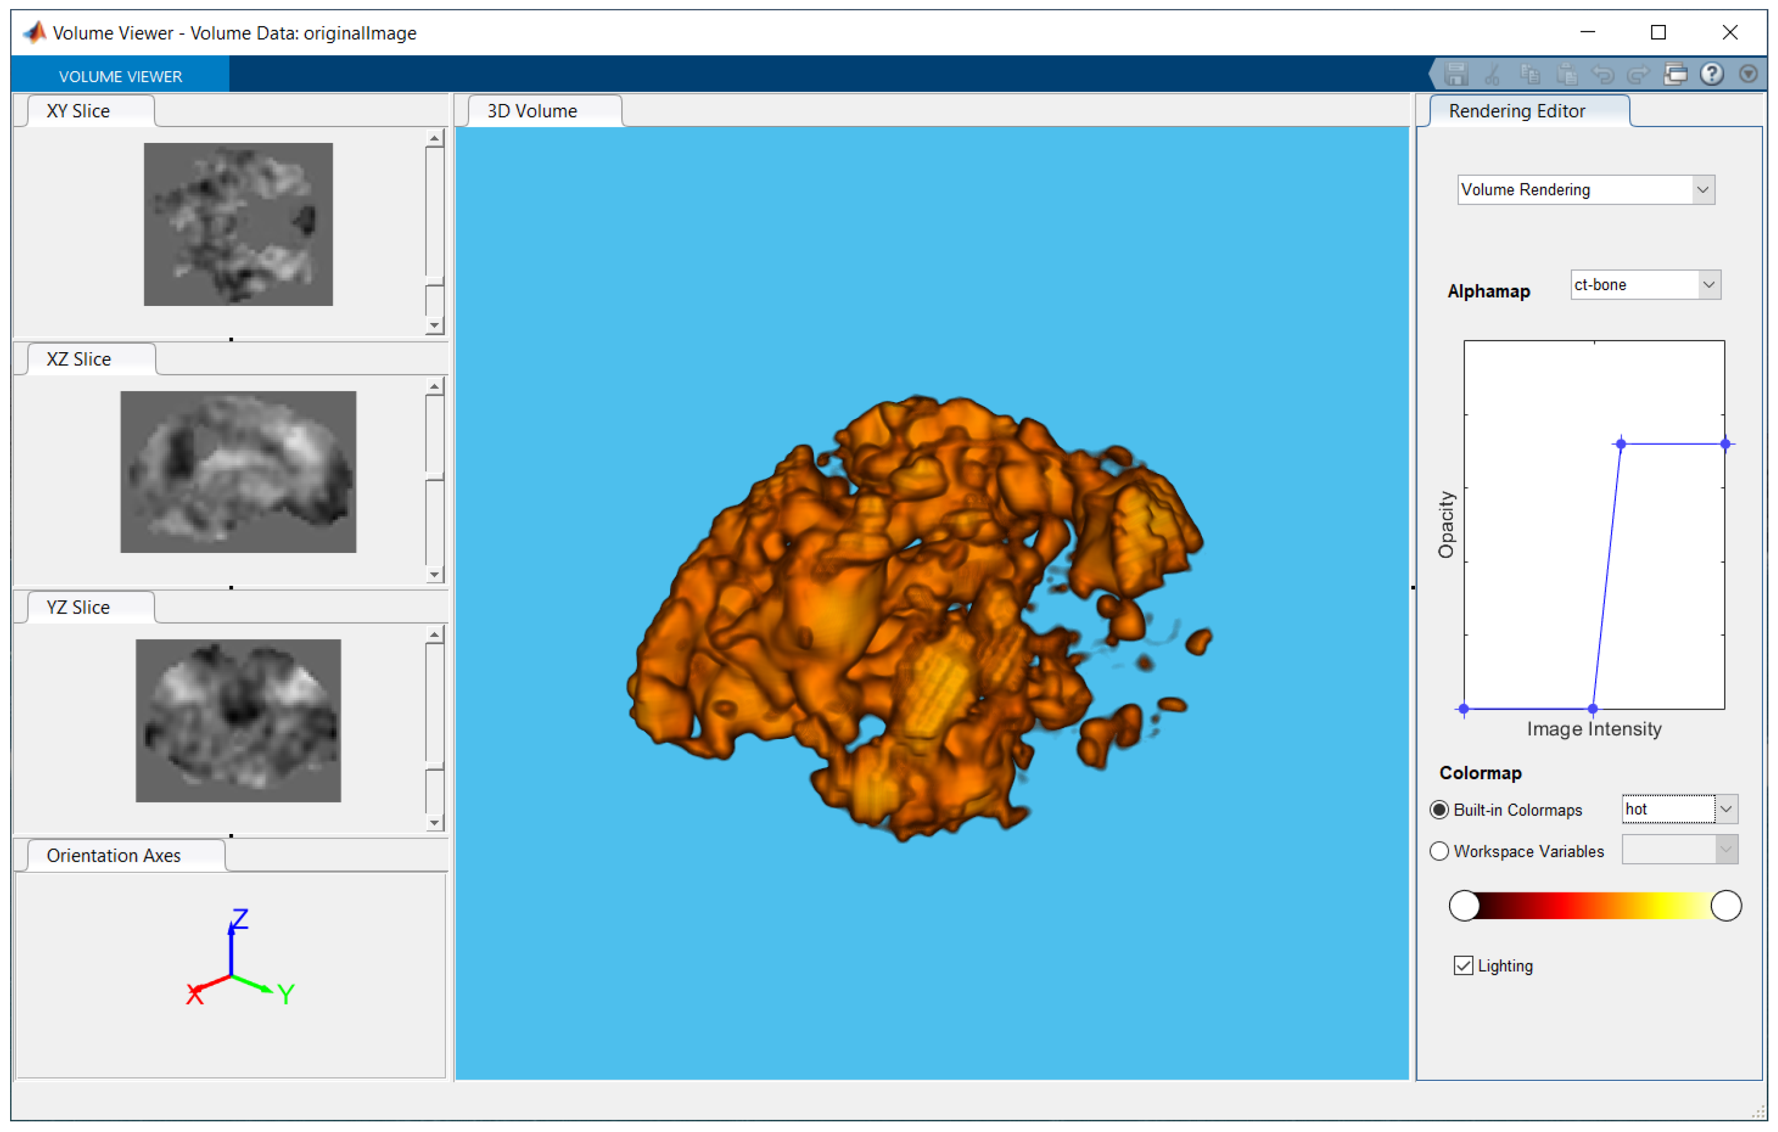1778x1132 pixels.
Task: Select the VOLUME VIEWER ribbon tab
Action: click(120, 76)
